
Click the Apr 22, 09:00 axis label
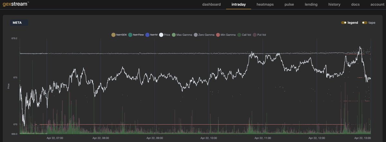click(155, 138)
